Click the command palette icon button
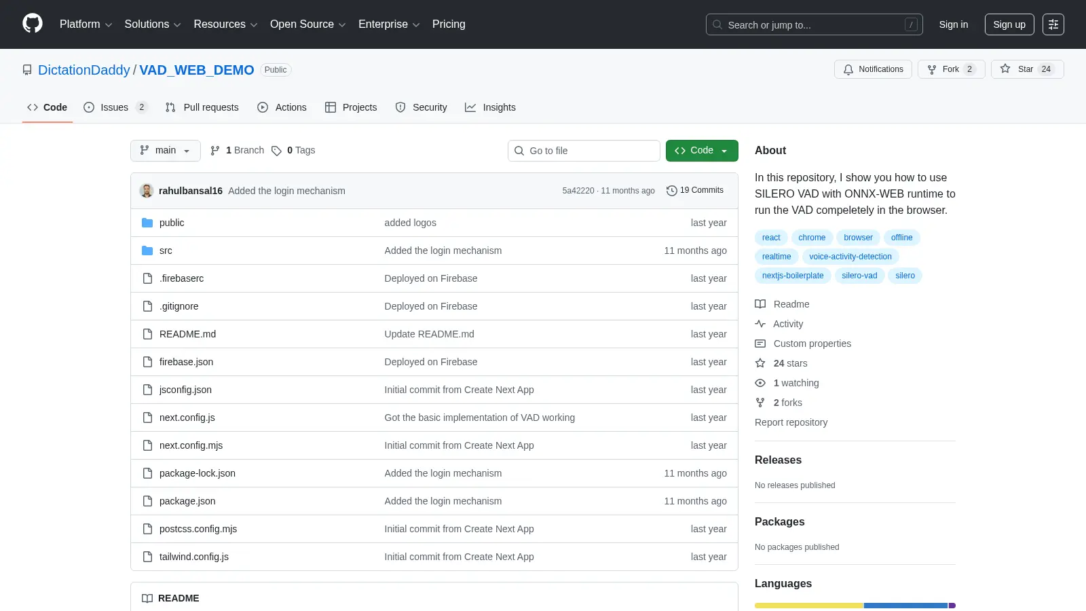Screen dimensions: 1086x611 coord(1053,24)
